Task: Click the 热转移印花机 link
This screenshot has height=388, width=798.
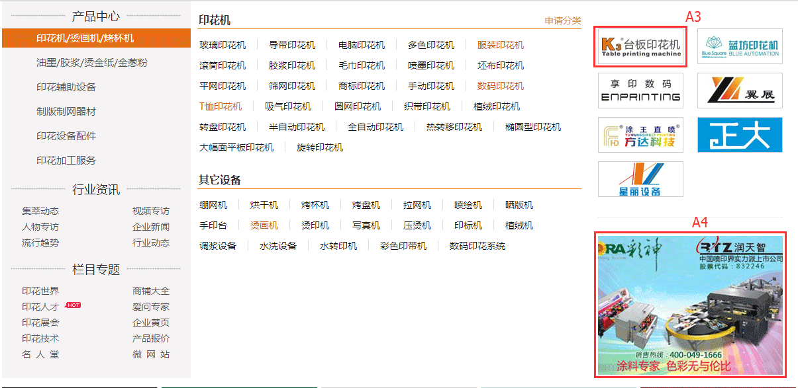Action: (x=454, y=127)
